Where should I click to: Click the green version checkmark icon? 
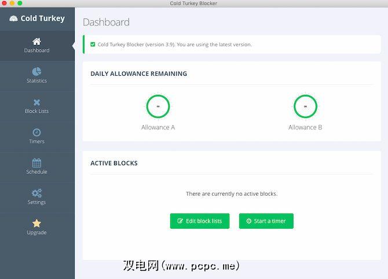(x=93, y=44)
